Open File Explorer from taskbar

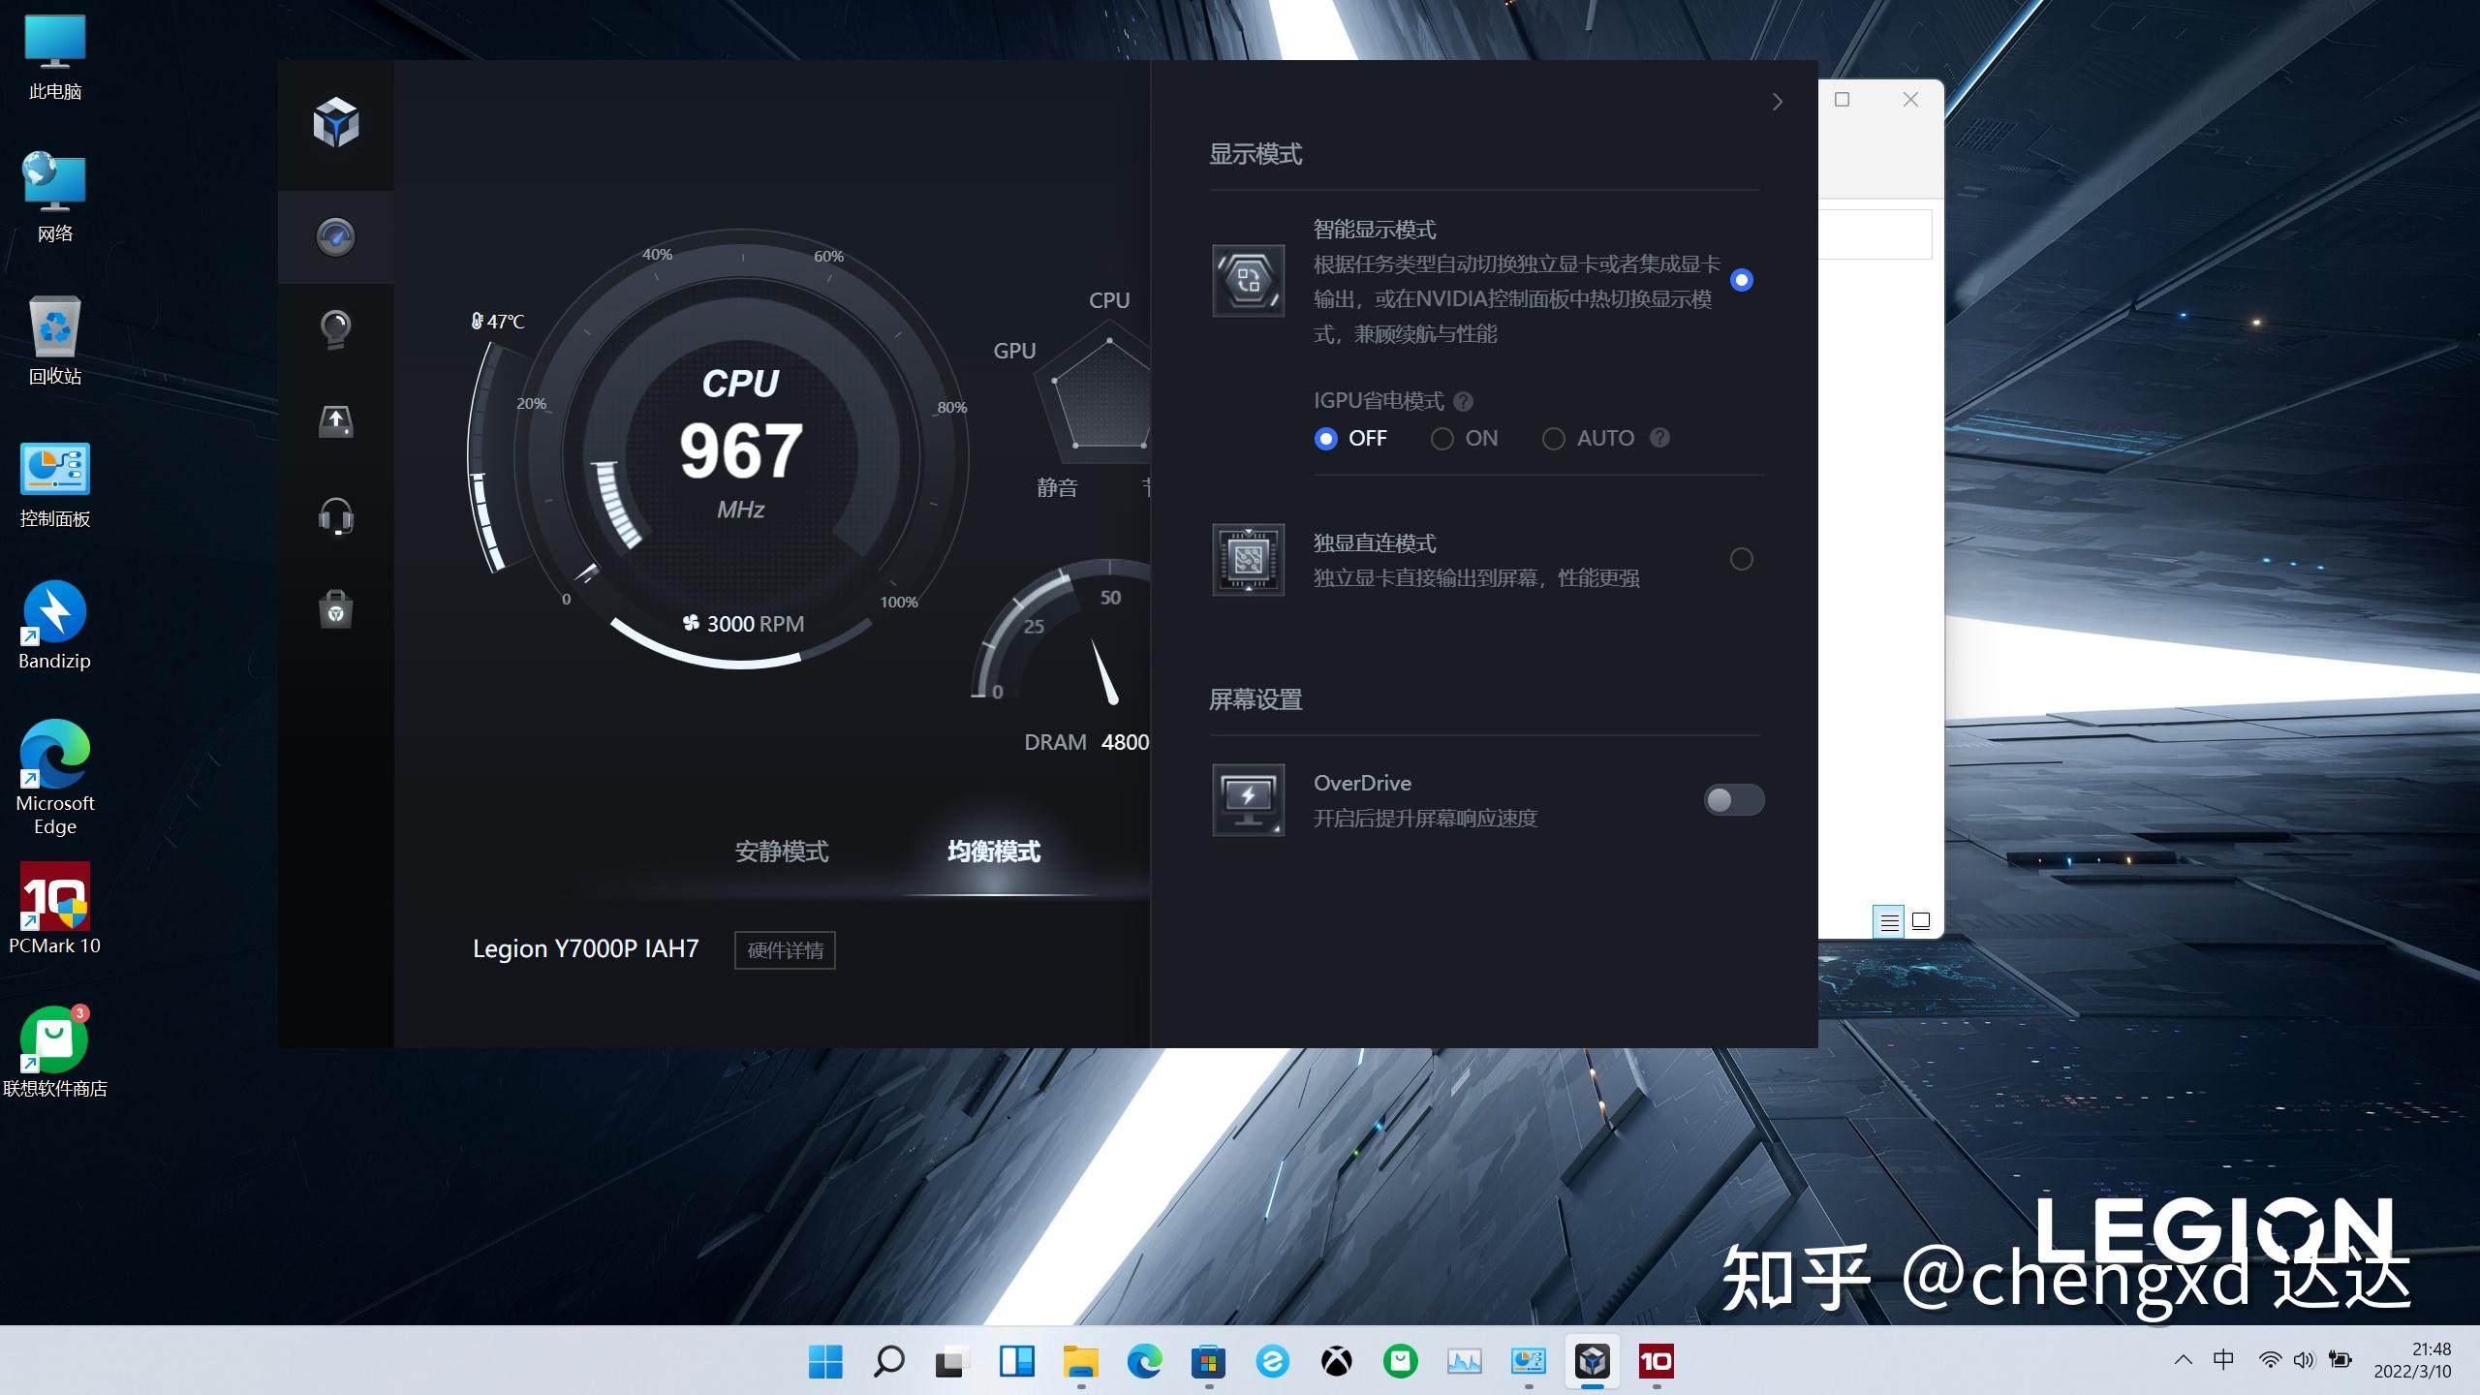click(1080, 1361)
